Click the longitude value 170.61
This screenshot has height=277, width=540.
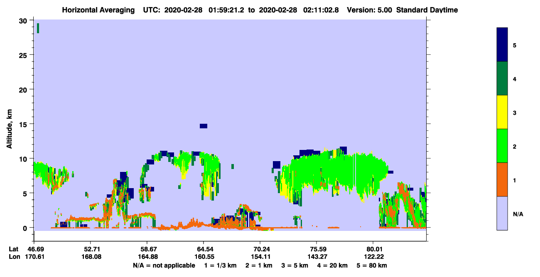34,257
